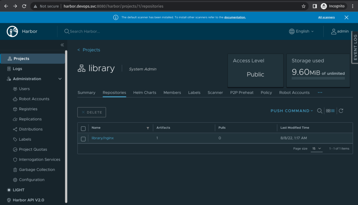The height and width of the screenshot is (205, 358).
Task: Click the globe language icon
Action: pos(292,31)
